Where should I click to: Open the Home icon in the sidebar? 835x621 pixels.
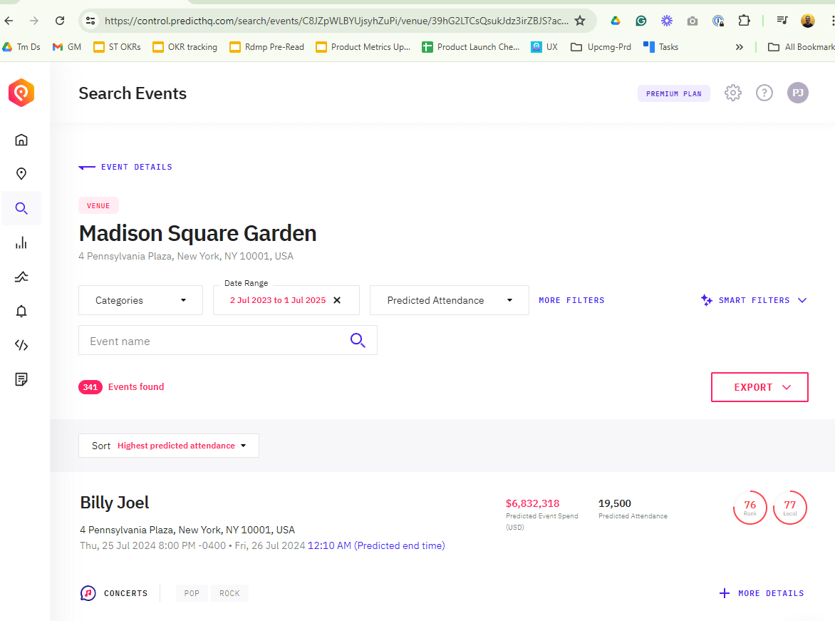pyautogui.click(x=21, y=140)
